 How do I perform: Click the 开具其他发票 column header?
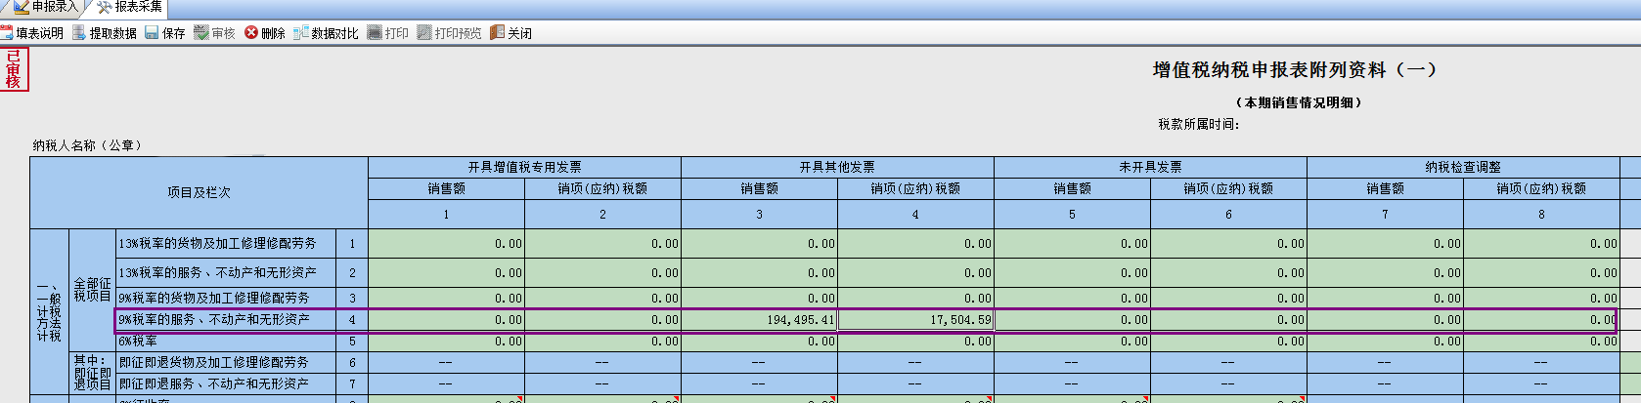[x=837, y=167]
